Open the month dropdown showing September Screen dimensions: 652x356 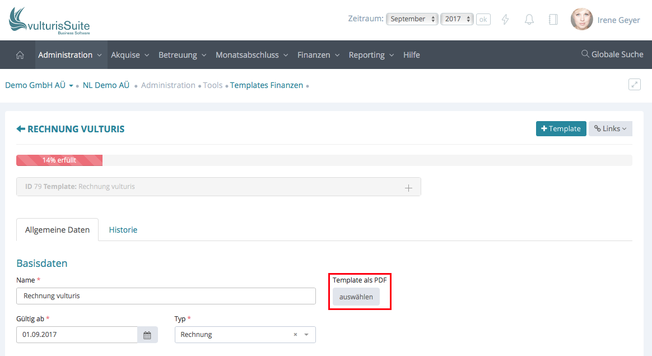(412, 19)
